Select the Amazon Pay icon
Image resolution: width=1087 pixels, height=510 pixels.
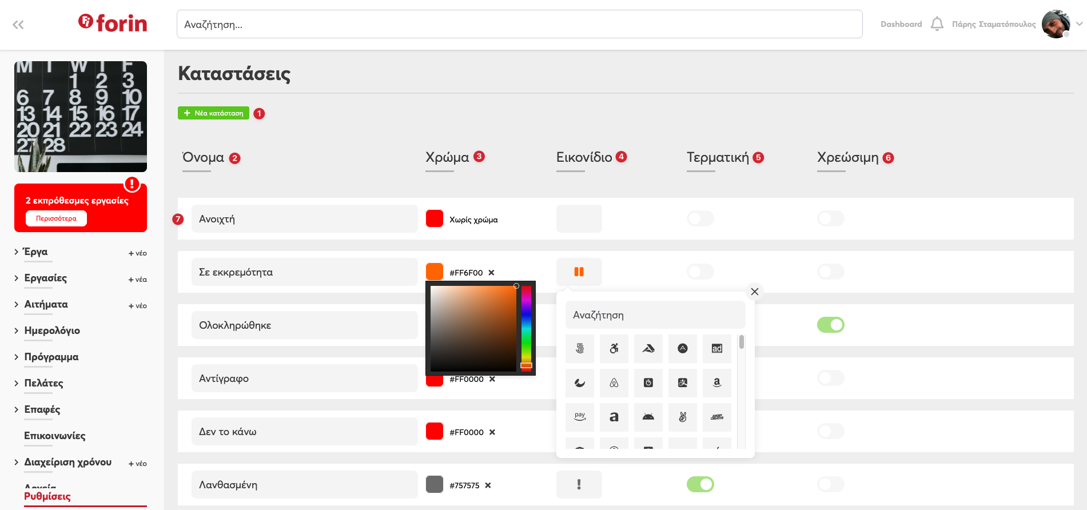[x=579, y=417]
